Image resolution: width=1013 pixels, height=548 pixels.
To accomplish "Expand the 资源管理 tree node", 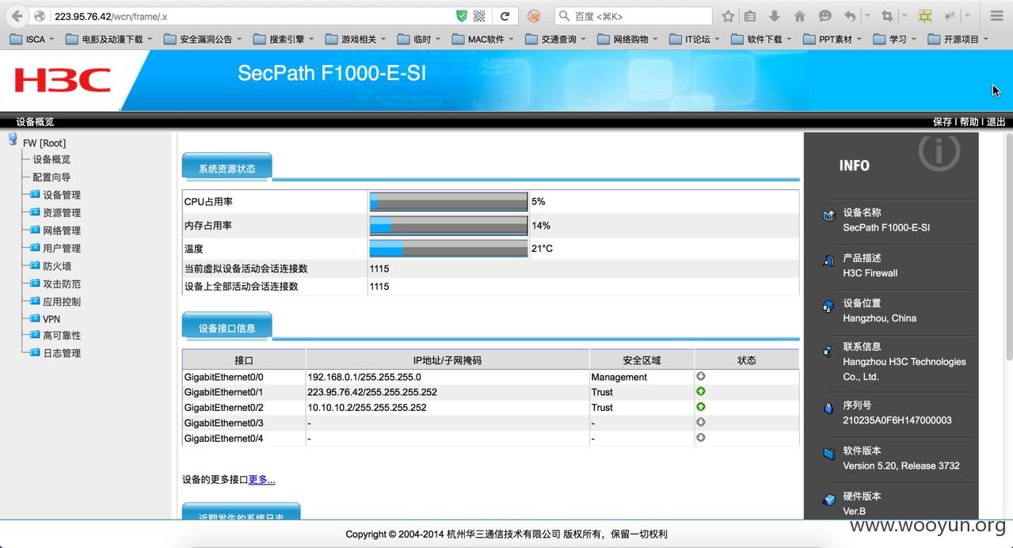I will coord(35,211).
